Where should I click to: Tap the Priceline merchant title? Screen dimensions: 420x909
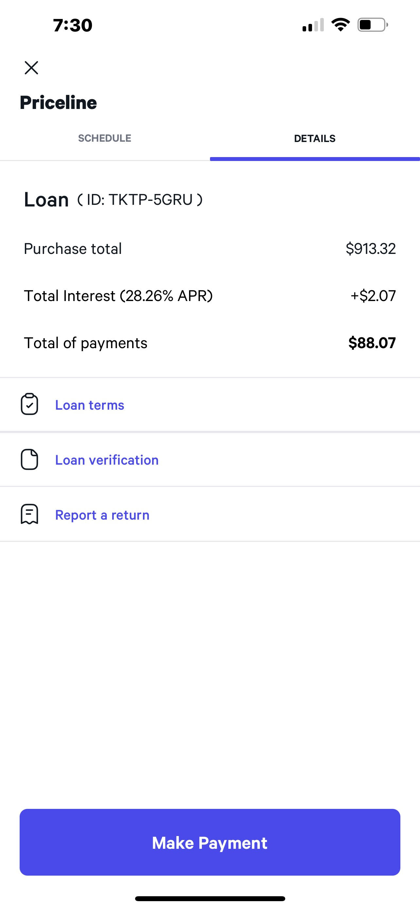pyautogui.click(x=58, y=103)
